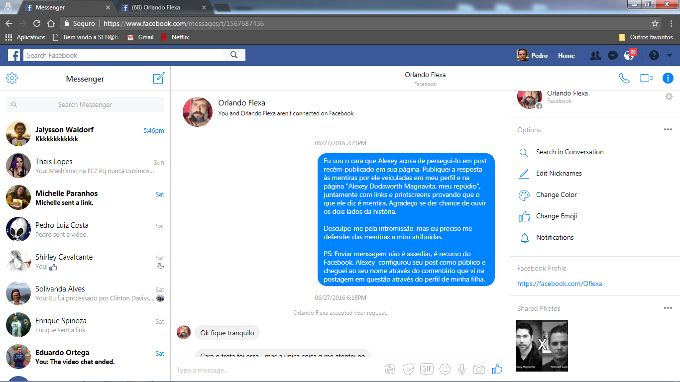Viewport: 680px width, 382px height.
Task: Open notifications globe showing 68
Action: pos(629,55)
